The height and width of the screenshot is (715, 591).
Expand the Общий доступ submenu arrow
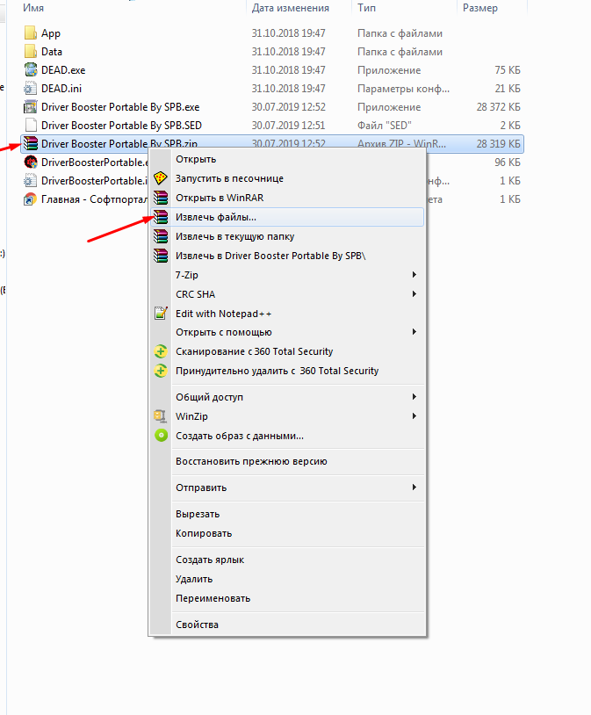point(414,397)
